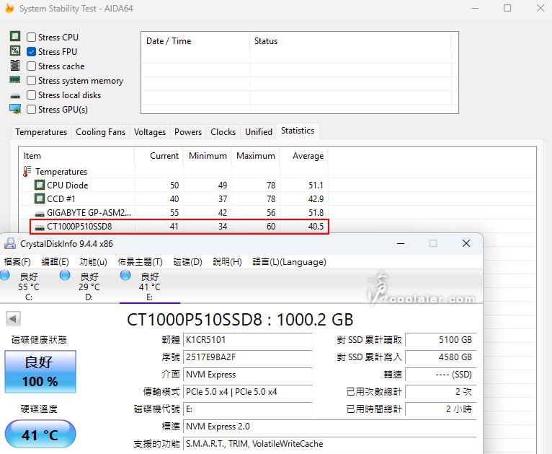The image size is (552, 454).
Task: Select the CPU Diode row label
Action: pyautogui.click(x=67, y=185)
